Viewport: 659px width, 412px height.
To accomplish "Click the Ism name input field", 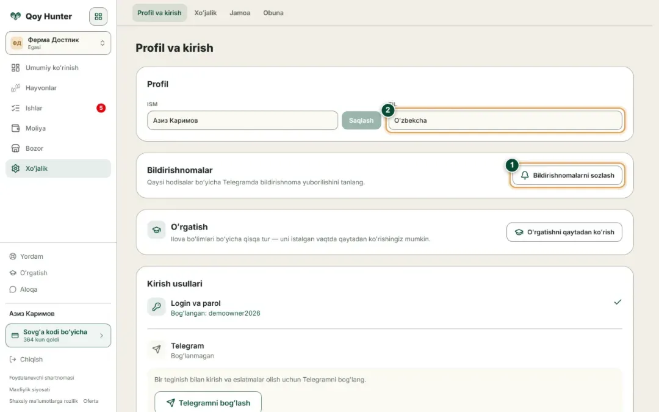I will (x=242, y=120).
